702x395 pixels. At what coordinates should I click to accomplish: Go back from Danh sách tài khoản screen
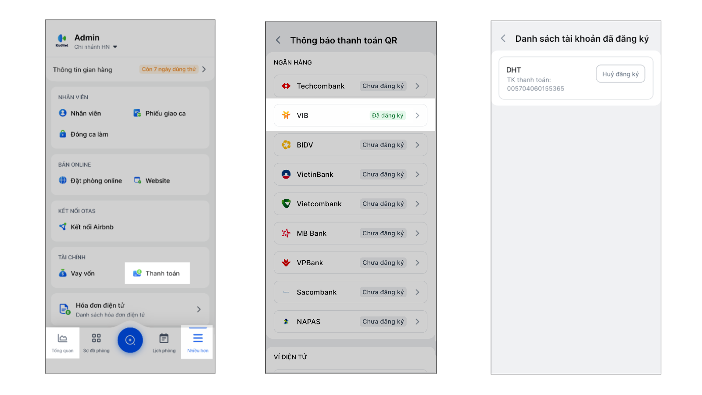(503, 39)
